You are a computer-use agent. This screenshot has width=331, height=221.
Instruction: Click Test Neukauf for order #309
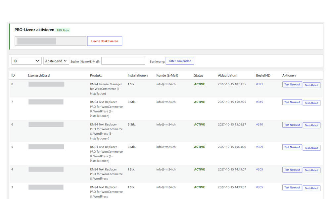point(292,147)
